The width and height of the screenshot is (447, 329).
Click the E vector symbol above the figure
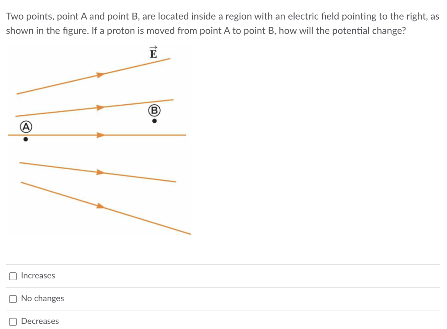[x=154, y=53]
